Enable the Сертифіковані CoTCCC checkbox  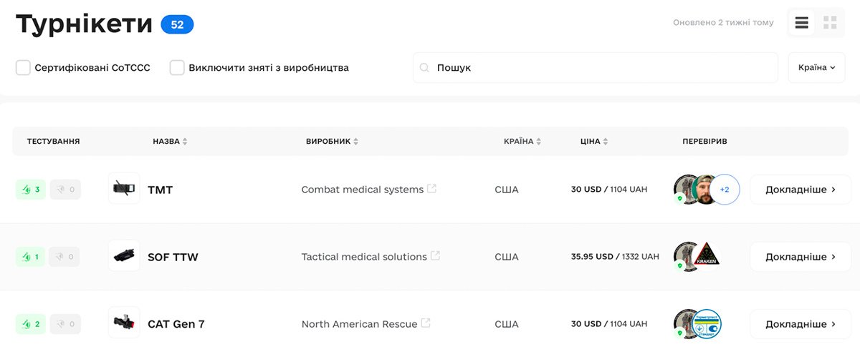point(23,68)
